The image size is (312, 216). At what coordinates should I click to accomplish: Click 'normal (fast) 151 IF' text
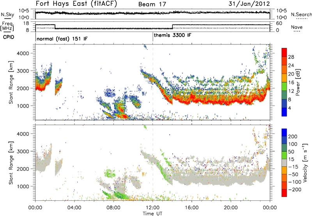(x=62, y=39)
